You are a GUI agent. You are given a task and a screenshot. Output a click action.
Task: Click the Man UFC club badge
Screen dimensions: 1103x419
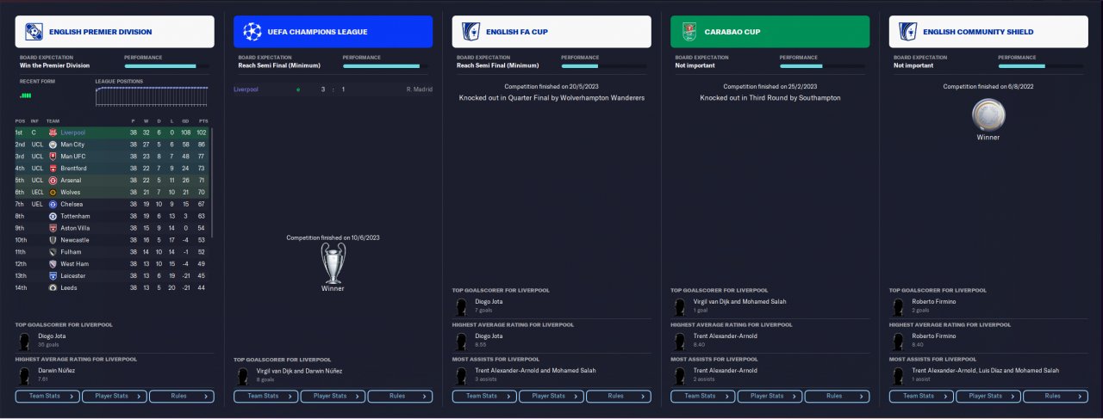point(53,157)
